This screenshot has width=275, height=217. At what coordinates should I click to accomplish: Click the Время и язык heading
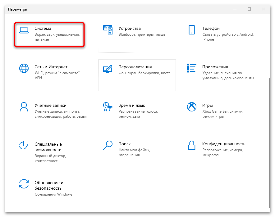coord(132,105)
